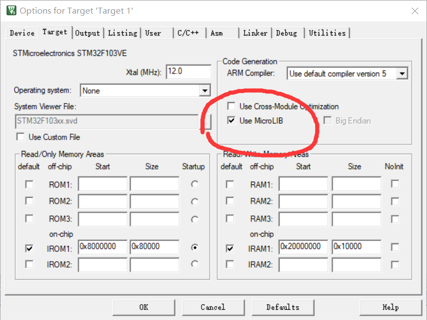Confirm settings with the OK button

pos(144,307)
